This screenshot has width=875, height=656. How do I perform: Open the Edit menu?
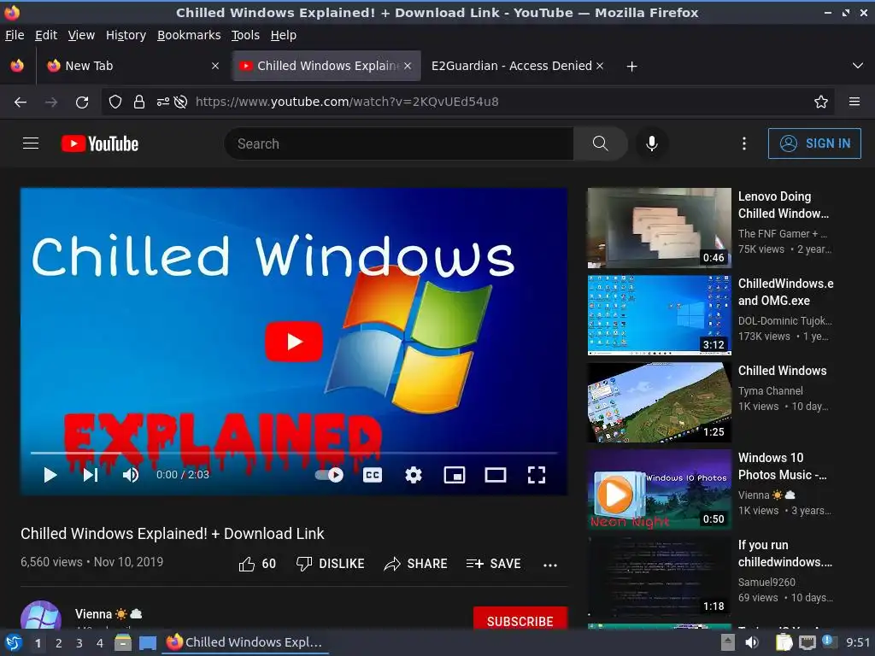click(x=46, y=35)
